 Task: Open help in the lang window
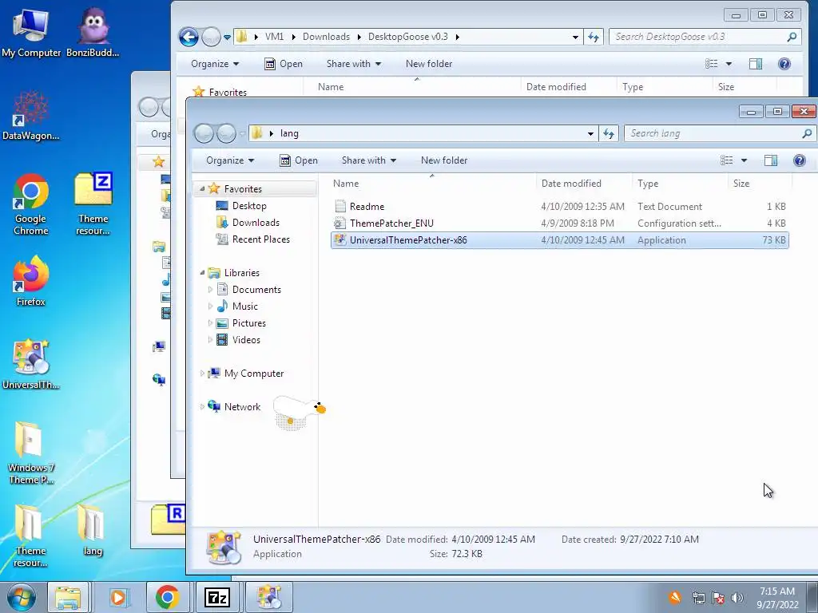pos(799,160)
